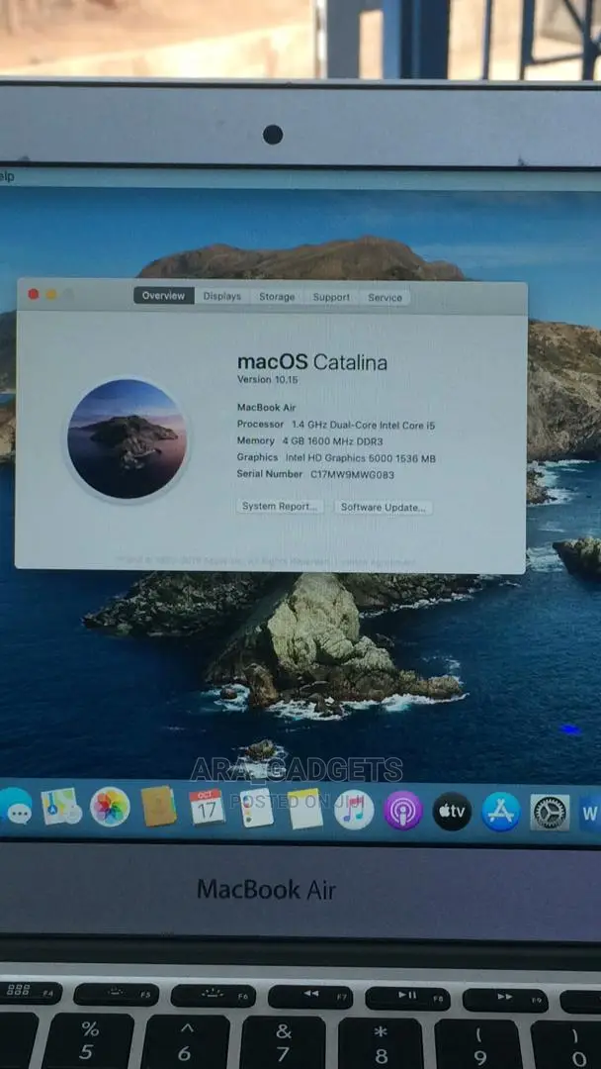
Task: Open the Contacts app in the Dock
Action: 158,807
